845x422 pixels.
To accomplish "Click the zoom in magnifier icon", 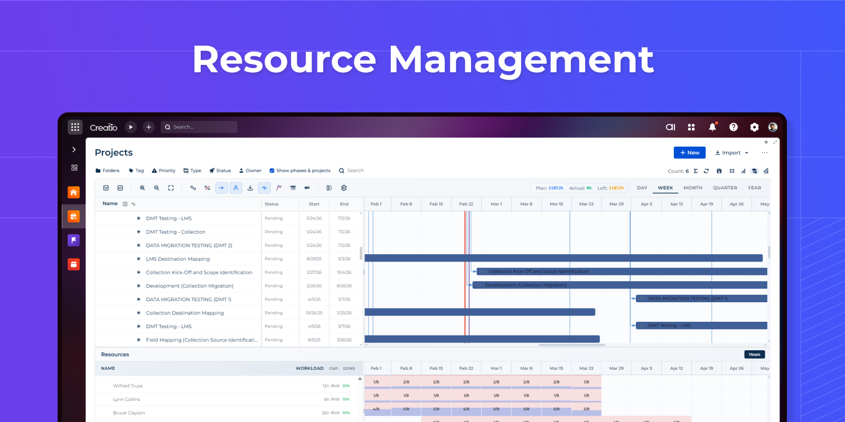I will [x=142, y=188].
